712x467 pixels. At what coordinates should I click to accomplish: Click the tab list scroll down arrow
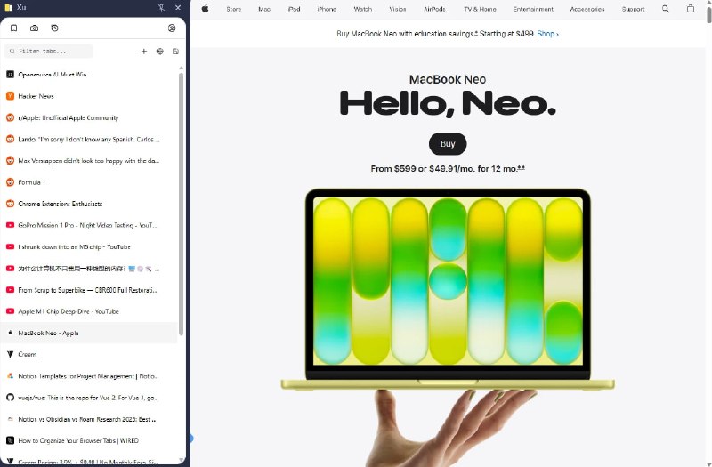click(x=182, y=460)
